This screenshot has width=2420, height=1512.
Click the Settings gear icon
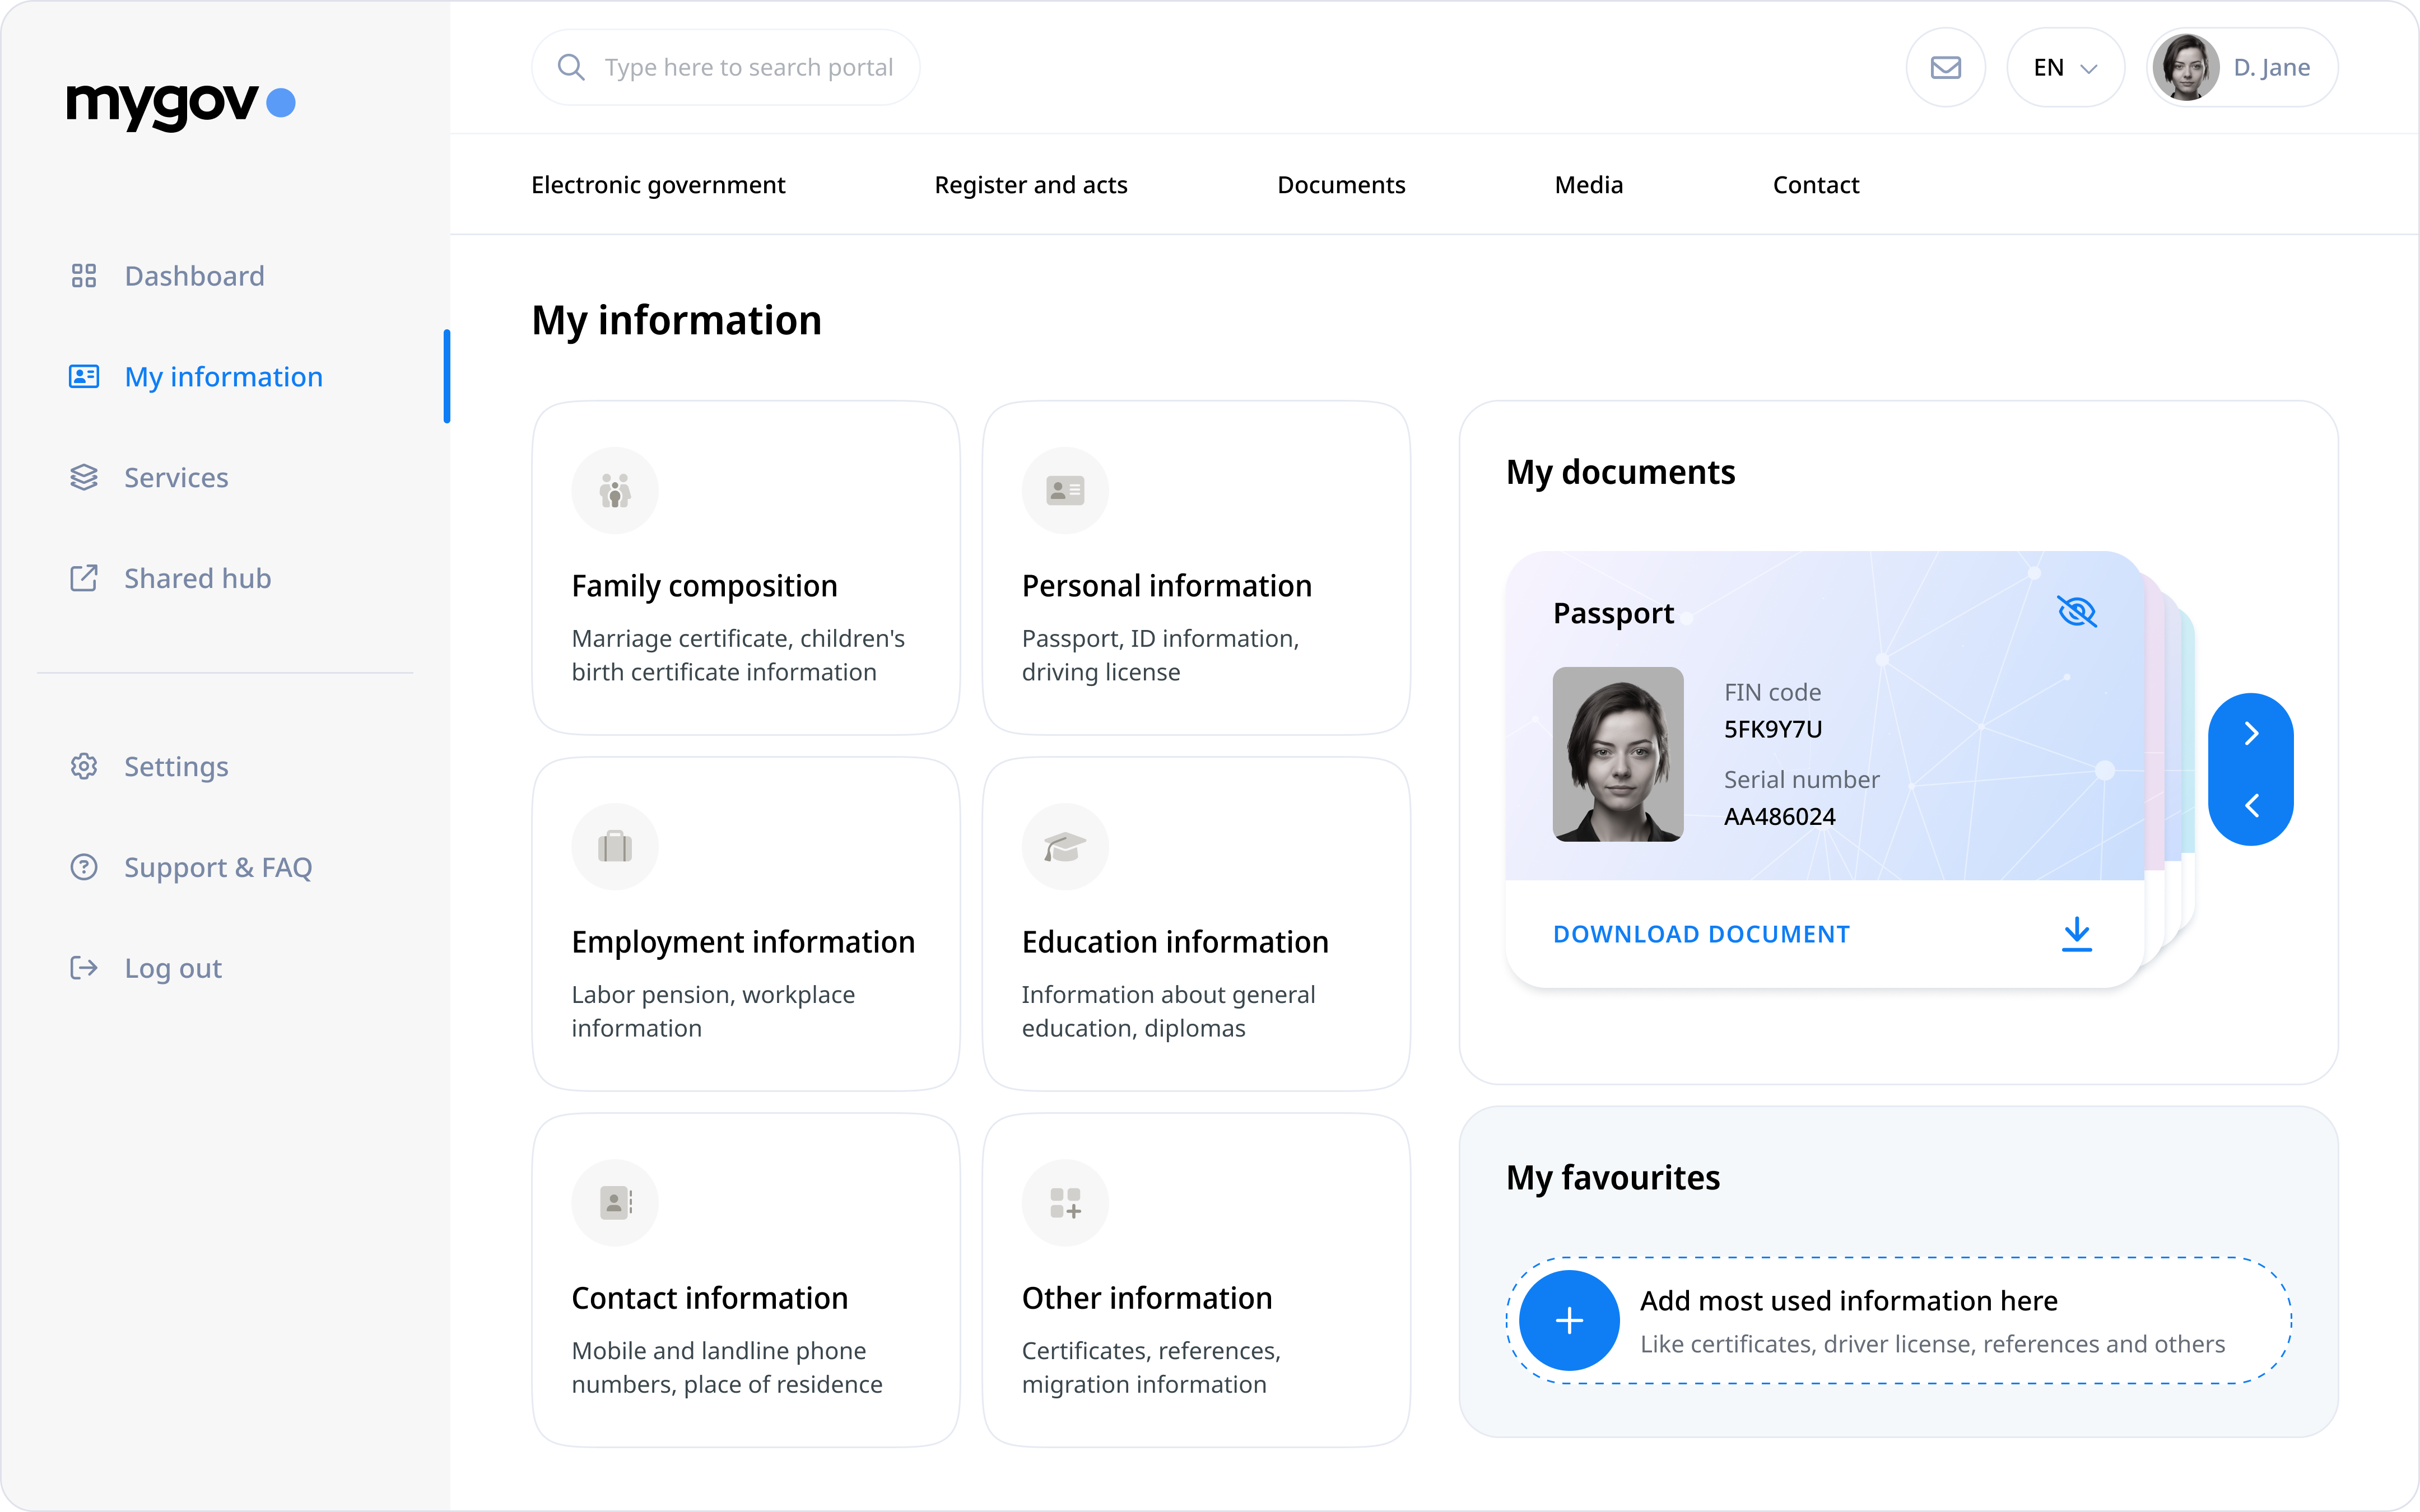coord(84,766)
